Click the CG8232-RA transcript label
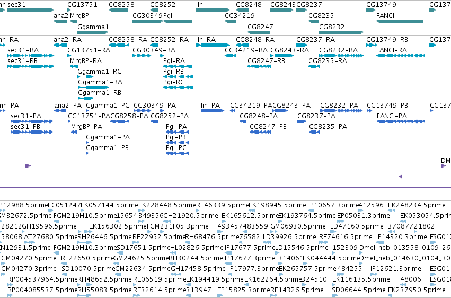This screenshot has width=451, height=298. tap(339, 50)
